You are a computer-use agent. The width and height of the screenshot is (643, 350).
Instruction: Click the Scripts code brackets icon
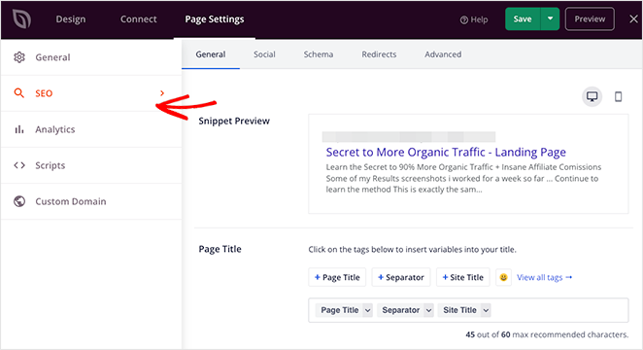(x=19, y=165)
